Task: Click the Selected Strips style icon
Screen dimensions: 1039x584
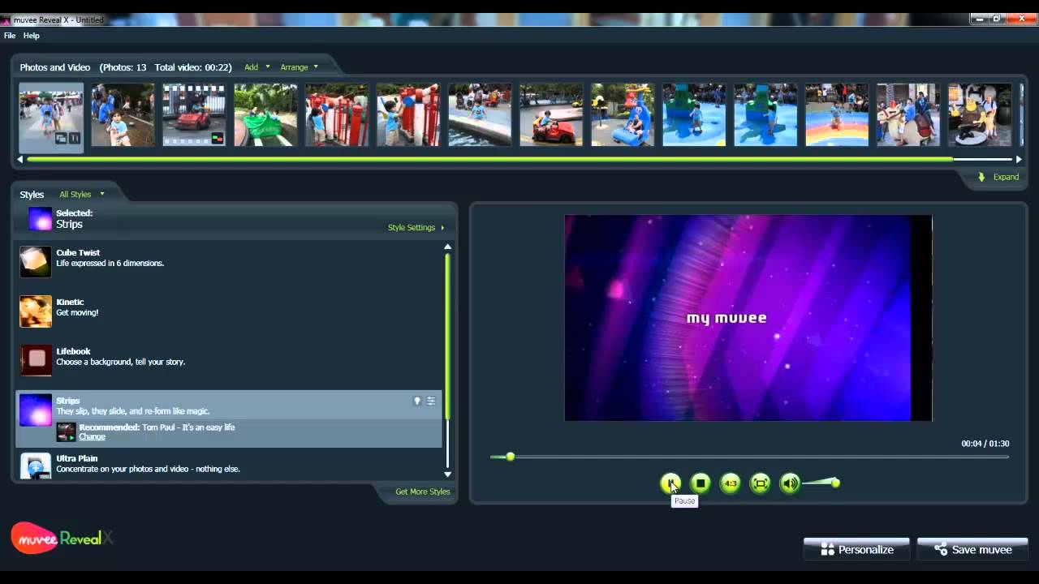Action: point(40,219)
